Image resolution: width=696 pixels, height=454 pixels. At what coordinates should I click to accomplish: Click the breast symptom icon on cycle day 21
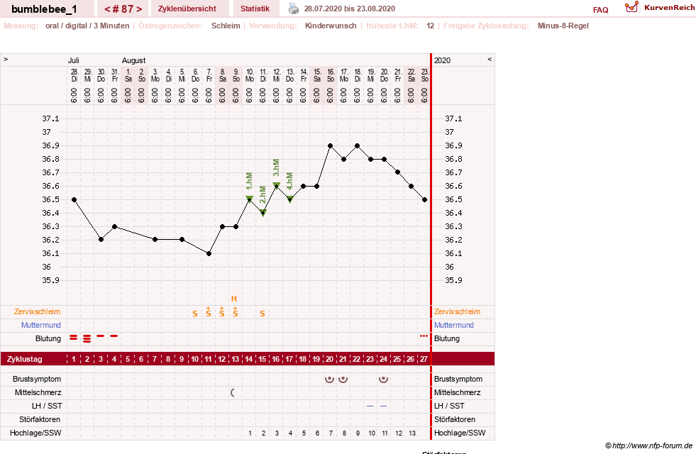pos(343,379)
